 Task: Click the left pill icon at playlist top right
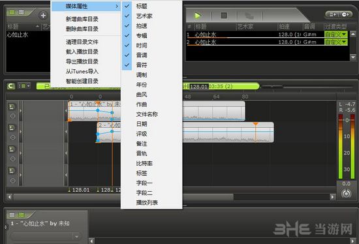[x=332, y=14]
